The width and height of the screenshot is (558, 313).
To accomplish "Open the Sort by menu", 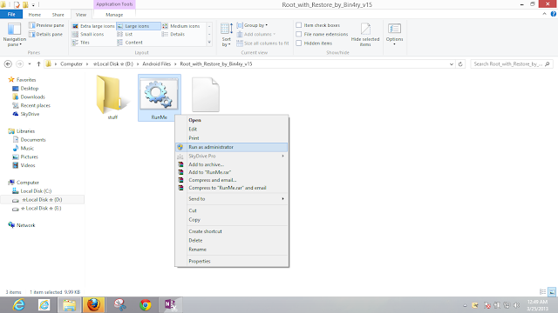I will coord(227,35).
